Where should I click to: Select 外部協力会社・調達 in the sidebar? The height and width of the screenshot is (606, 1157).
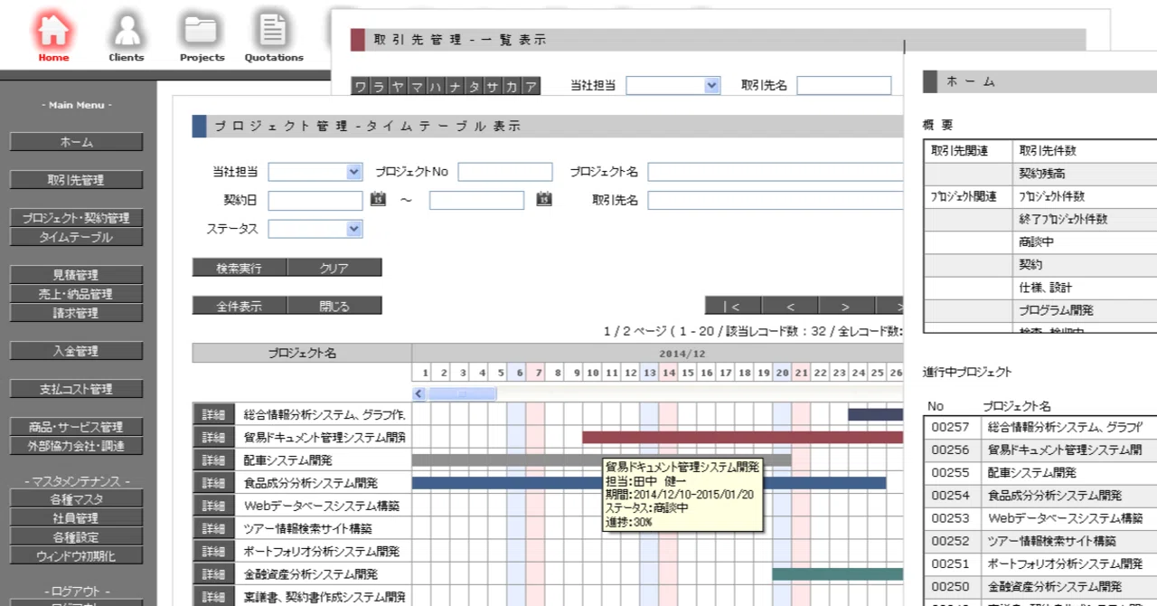point(77,446)
